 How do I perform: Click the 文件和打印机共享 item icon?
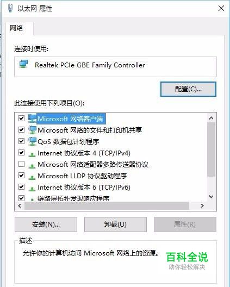[x=32, y=130]
